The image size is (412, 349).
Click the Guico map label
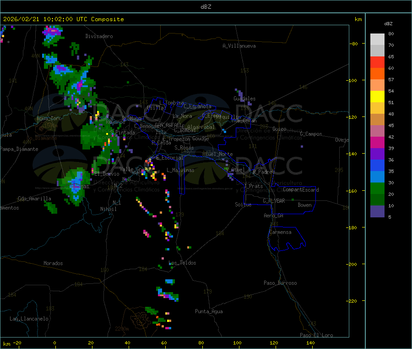279,129
